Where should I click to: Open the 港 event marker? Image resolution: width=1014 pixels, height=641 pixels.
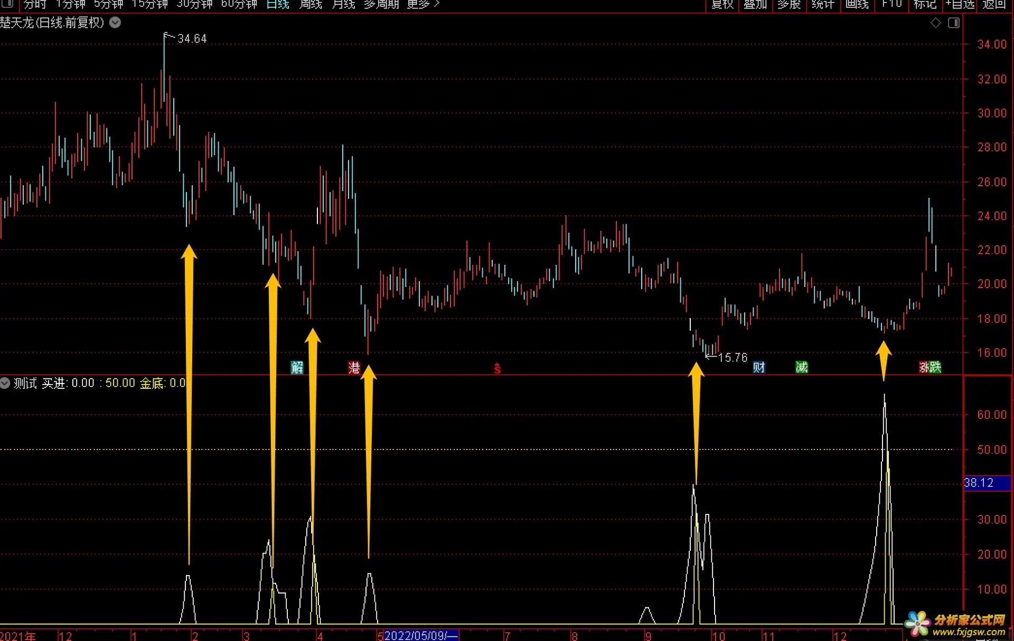354,367
